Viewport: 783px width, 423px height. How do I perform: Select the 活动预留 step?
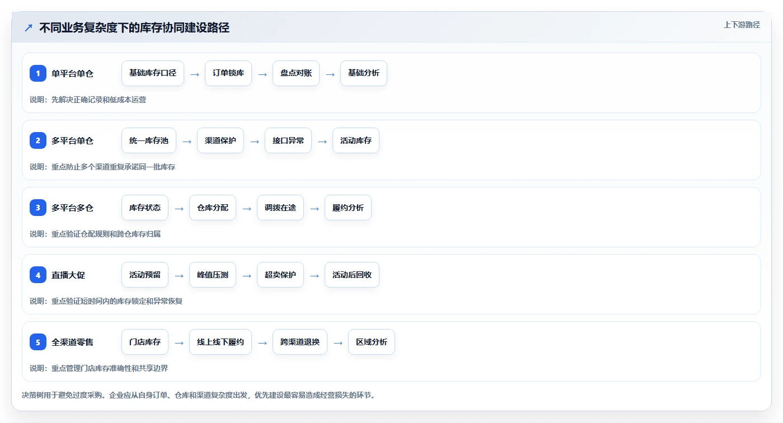145,275
